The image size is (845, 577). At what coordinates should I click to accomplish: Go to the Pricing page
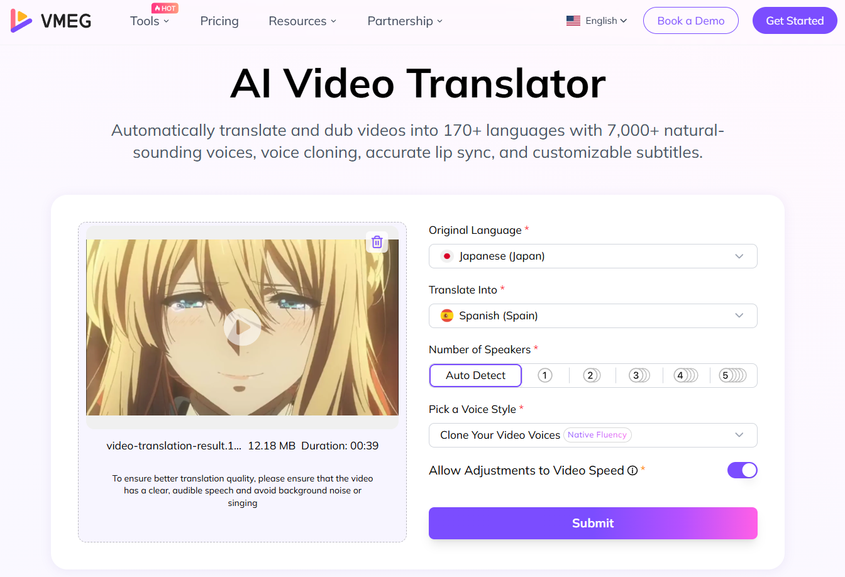219,21
